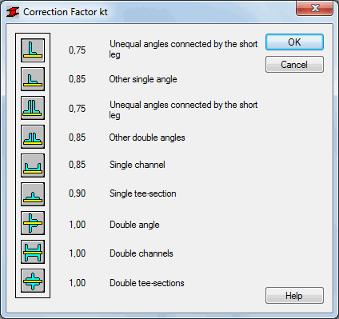339x319 pixels.
Task: Click the Cancel button
Action: pyautogui.click(x=294, y=65)
